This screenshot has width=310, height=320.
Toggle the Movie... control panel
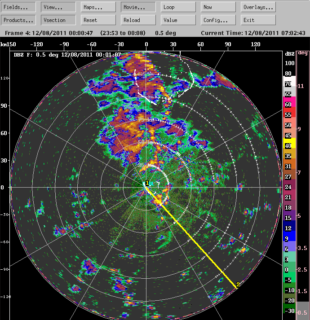(138, 7)
